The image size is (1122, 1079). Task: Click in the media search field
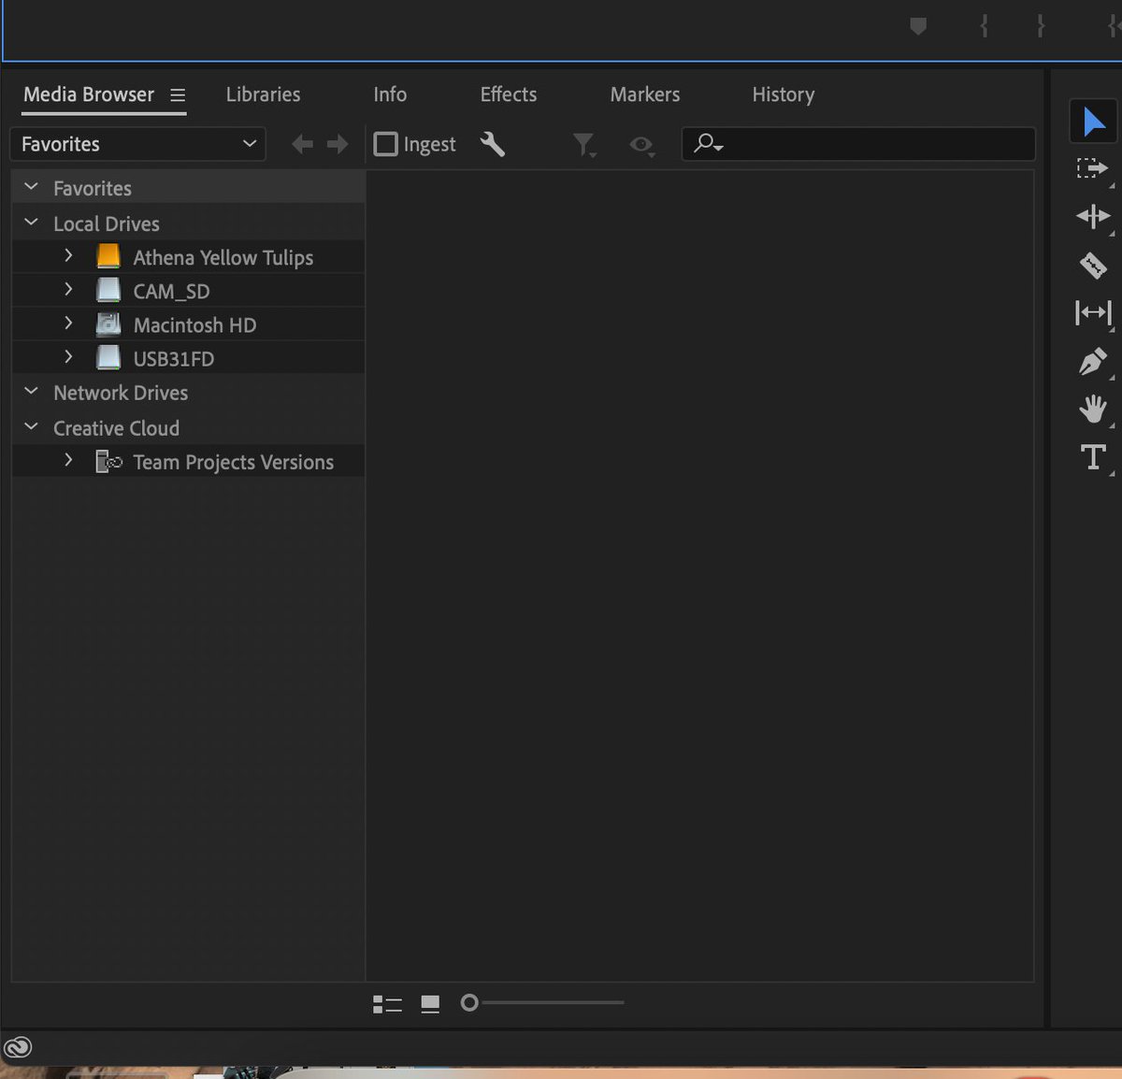(858, 144)
